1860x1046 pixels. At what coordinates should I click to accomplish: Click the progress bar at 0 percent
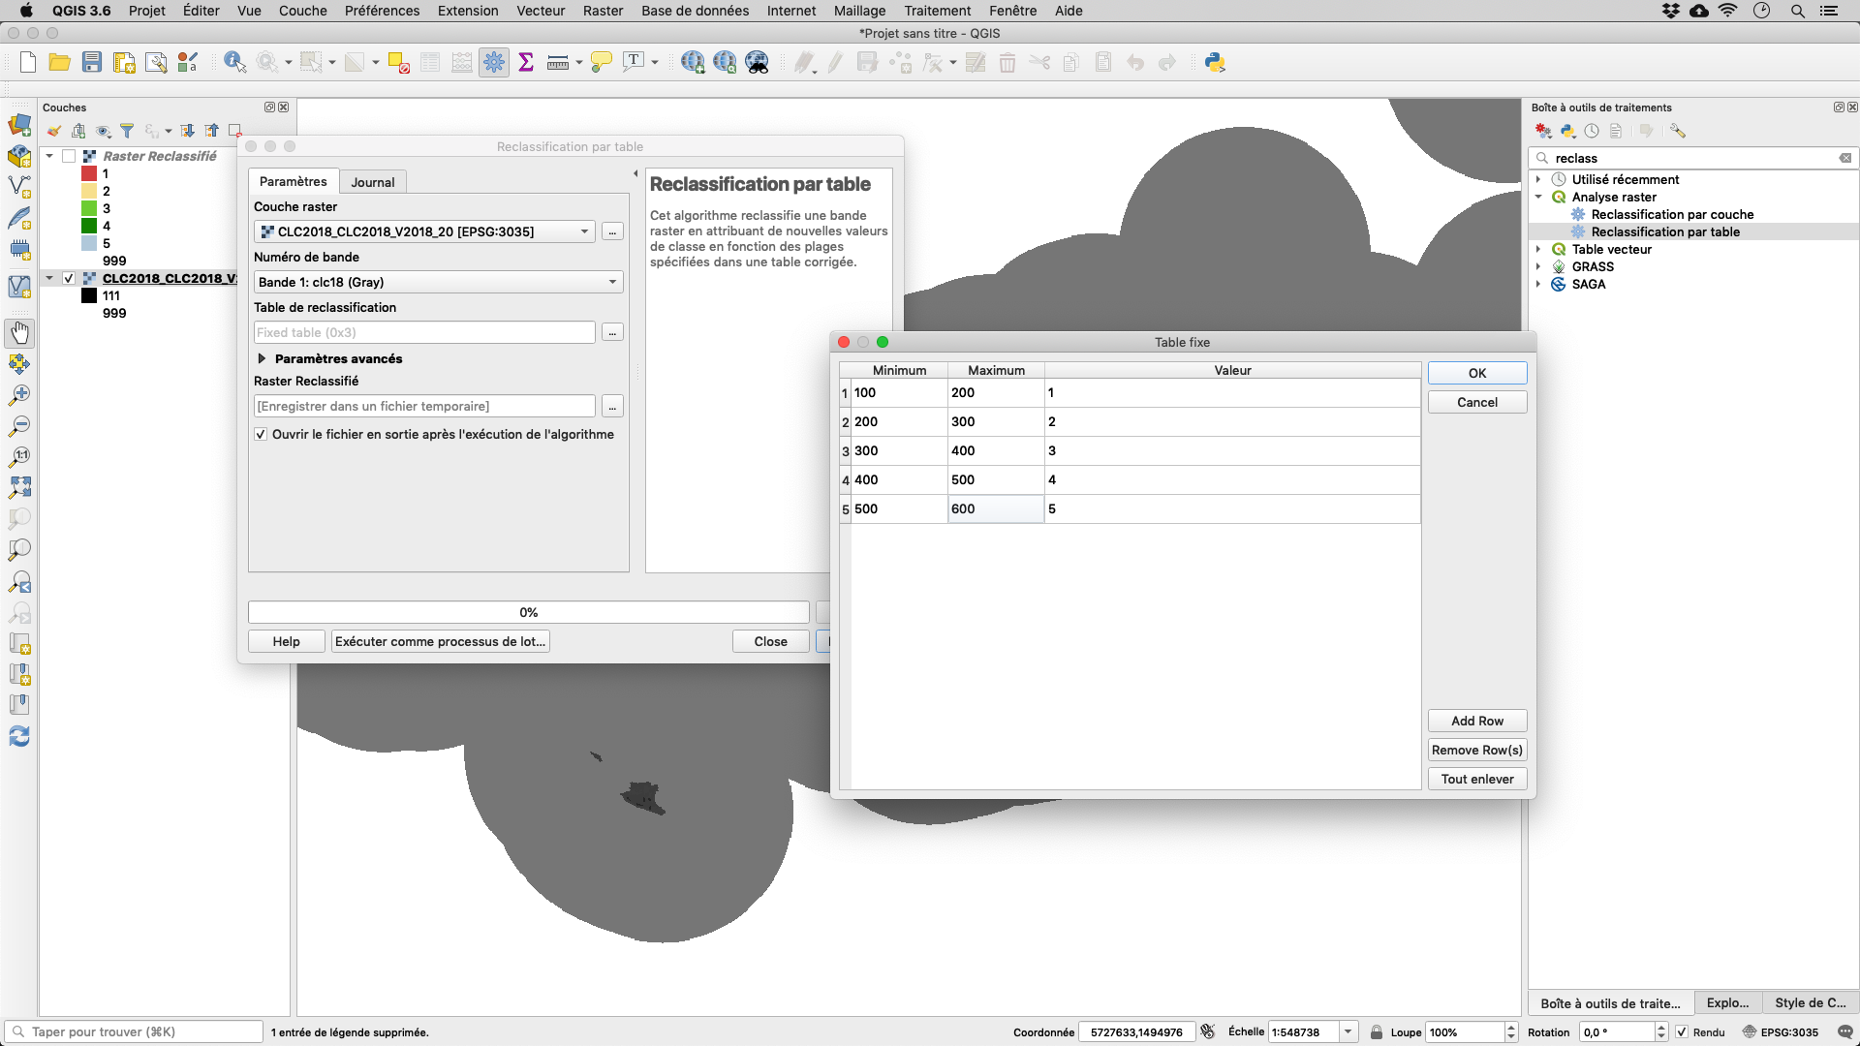pos(529,612)
